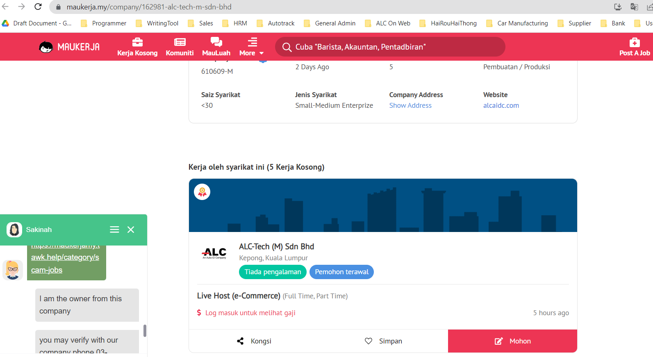
Task: Open Live Host (e-Commerce) job title
Action: coord(239,296)
